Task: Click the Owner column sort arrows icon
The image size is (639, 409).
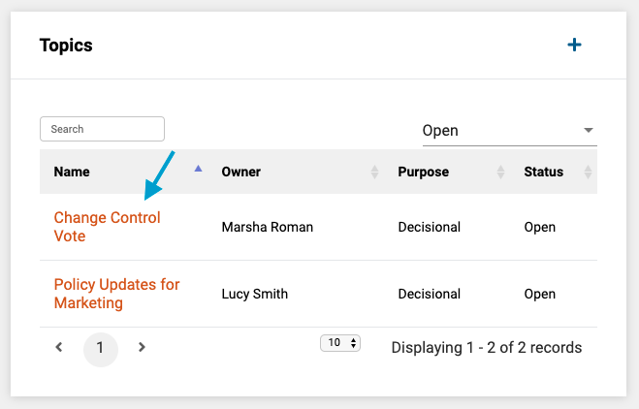Action: tap(375, 173)
